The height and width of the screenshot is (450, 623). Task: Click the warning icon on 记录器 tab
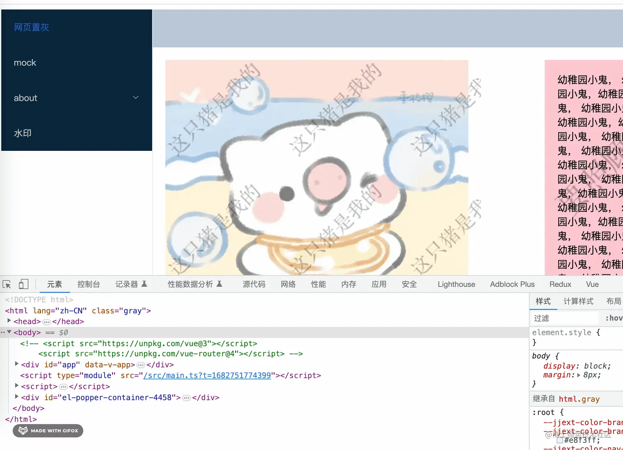[145, 284]
